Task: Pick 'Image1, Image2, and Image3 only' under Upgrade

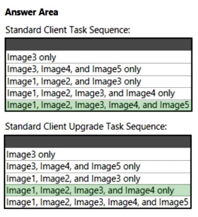Action: (98, 179)
